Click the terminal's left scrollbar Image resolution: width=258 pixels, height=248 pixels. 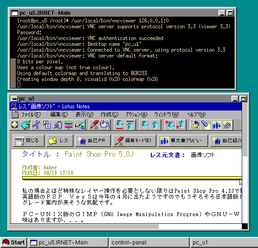[13, 53]
